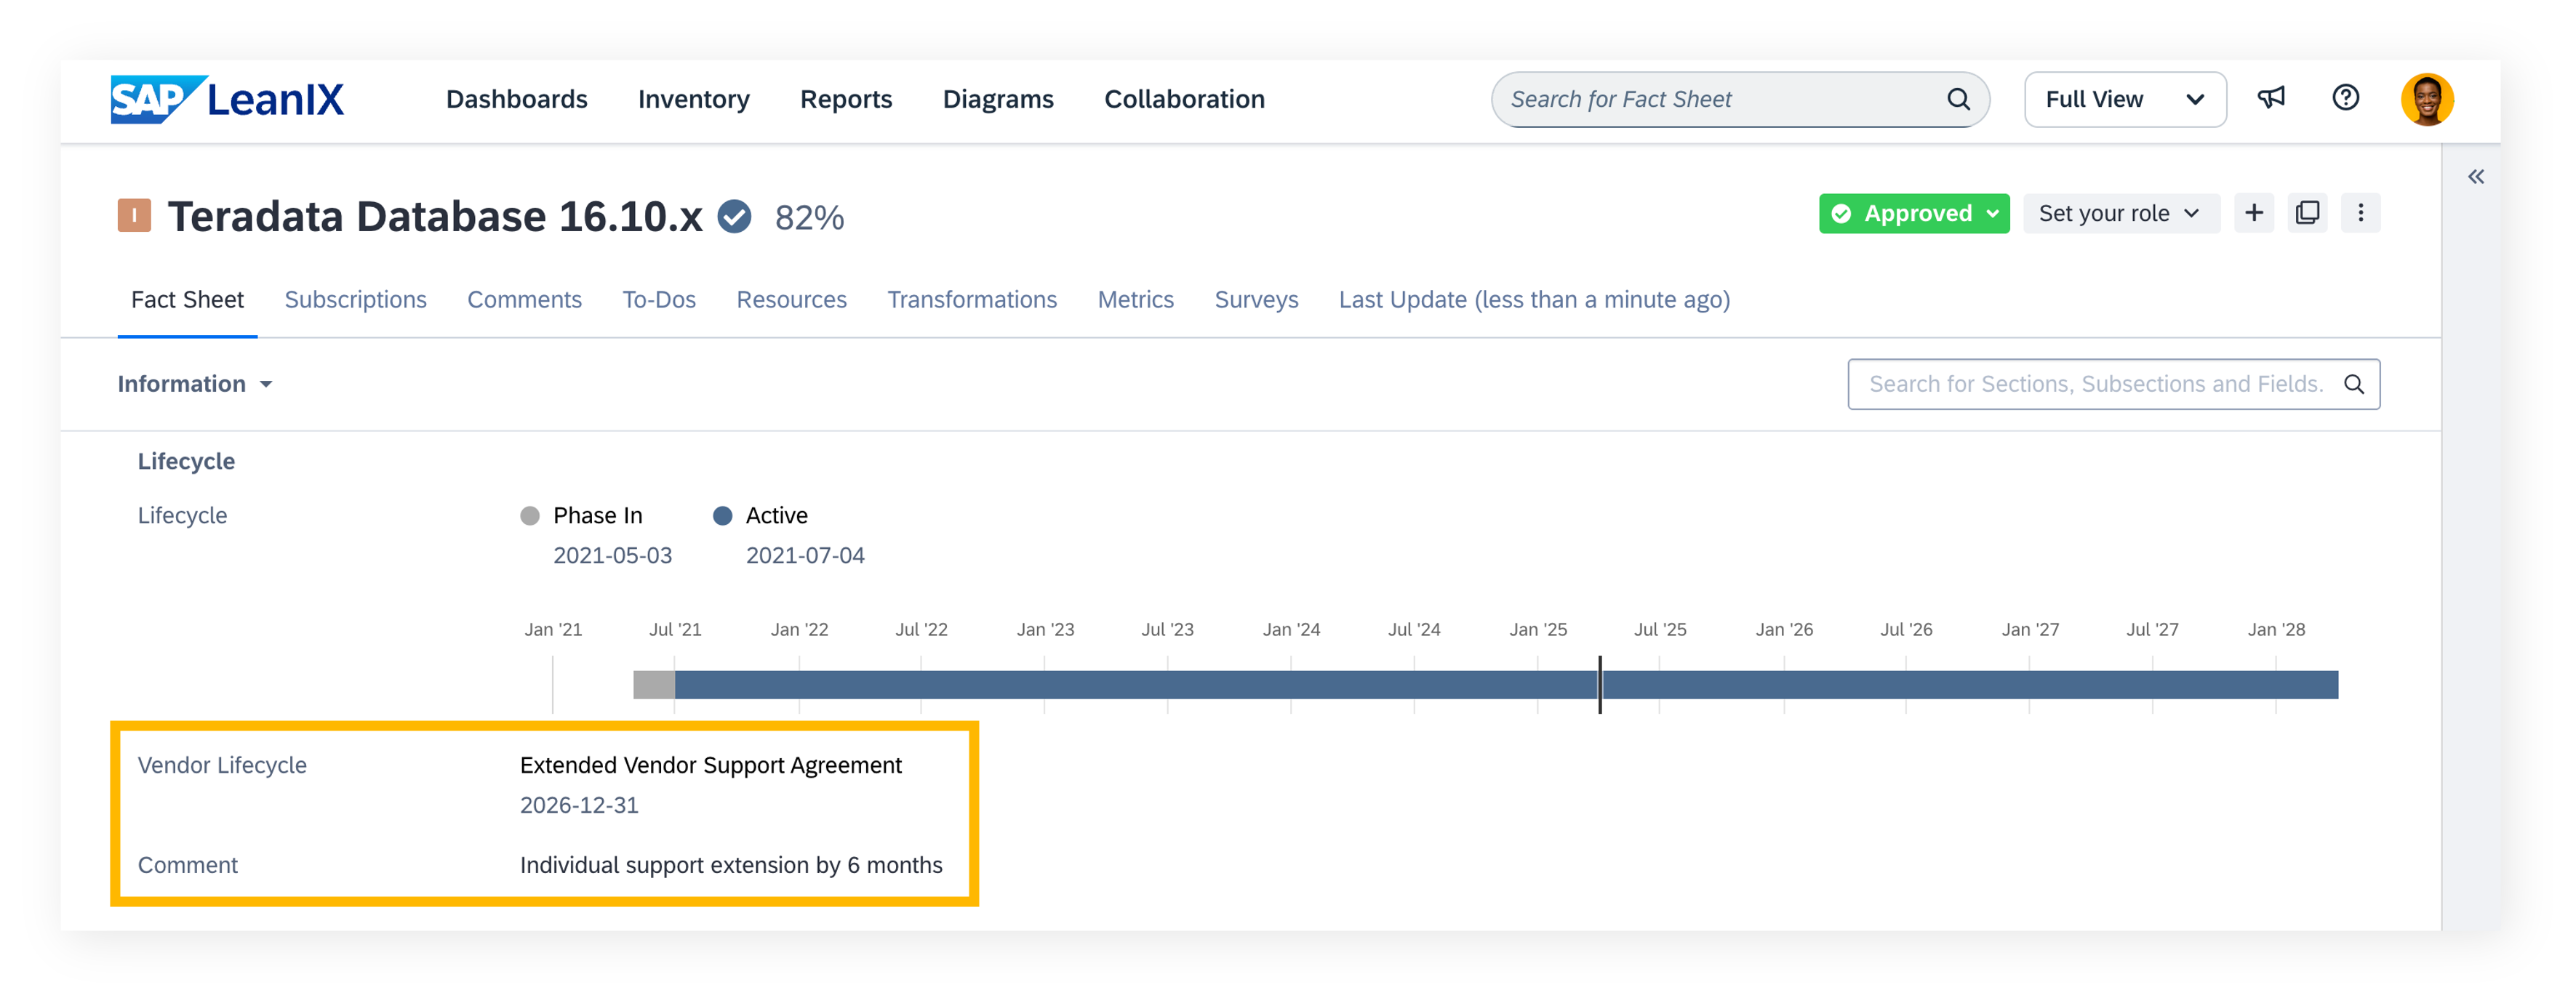
Task: Collapse the side panel with double chevron
Action: [x=2475, y=177]
